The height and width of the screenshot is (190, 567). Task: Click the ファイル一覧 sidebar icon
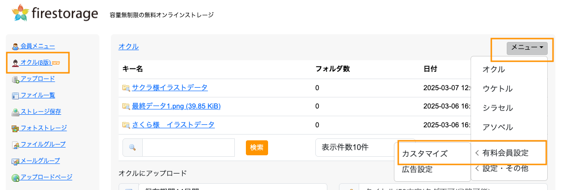[15, 96]
